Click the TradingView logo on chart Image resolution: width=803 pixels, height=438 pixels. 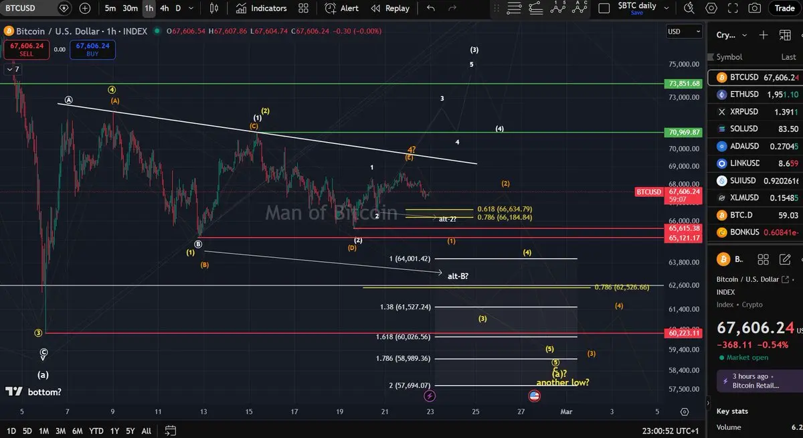[x=13, y=391]
